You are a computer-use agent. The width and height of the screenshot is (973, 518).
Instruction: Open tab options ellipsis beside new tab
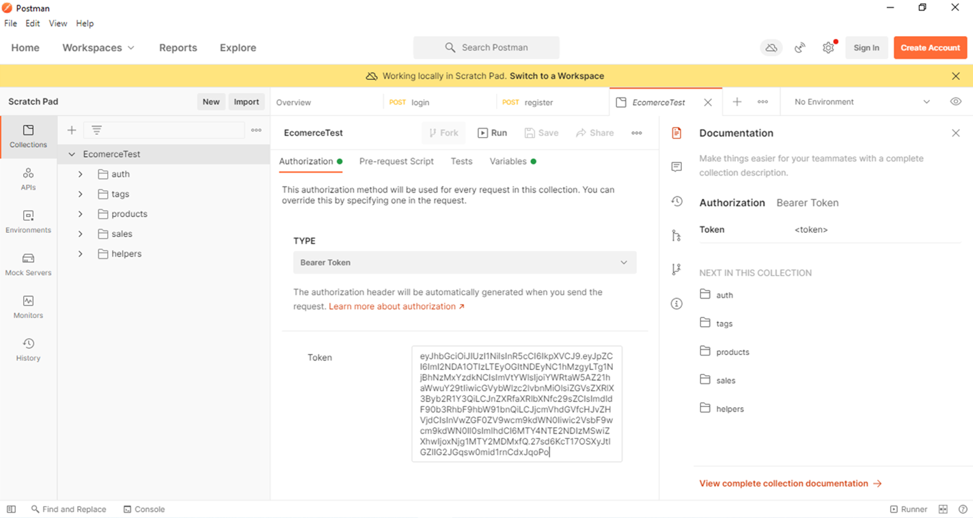(763, 102)
